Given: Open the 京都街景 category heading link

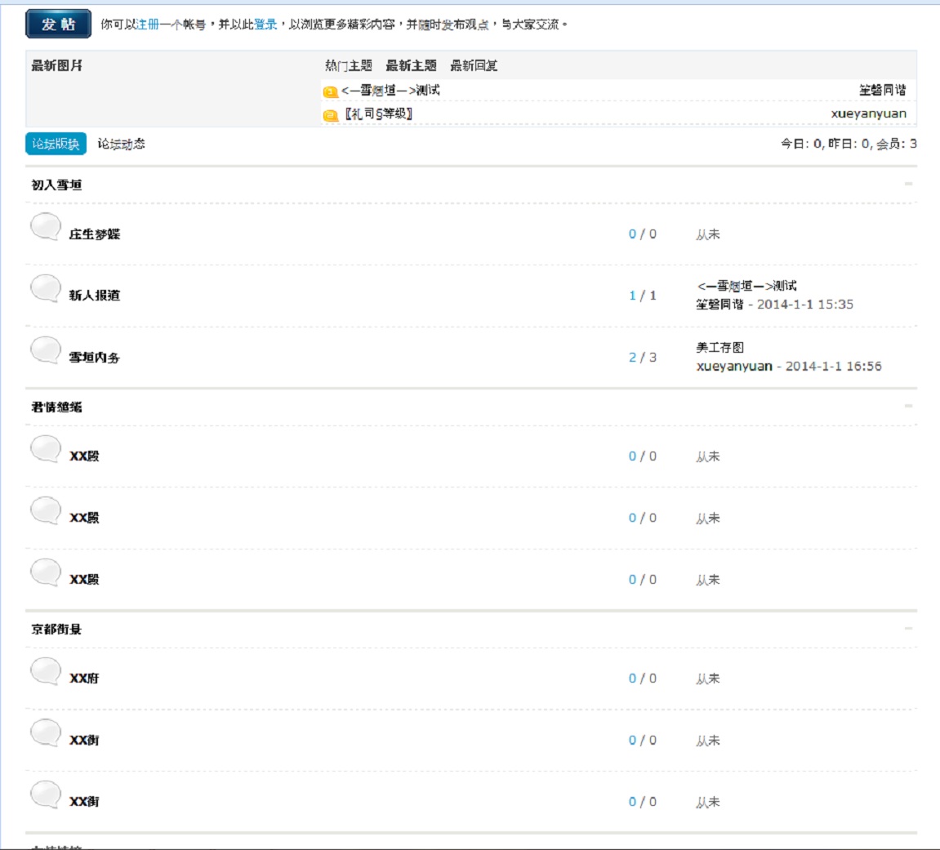Looking at the screenshot, I should click(x=56, y=630).
